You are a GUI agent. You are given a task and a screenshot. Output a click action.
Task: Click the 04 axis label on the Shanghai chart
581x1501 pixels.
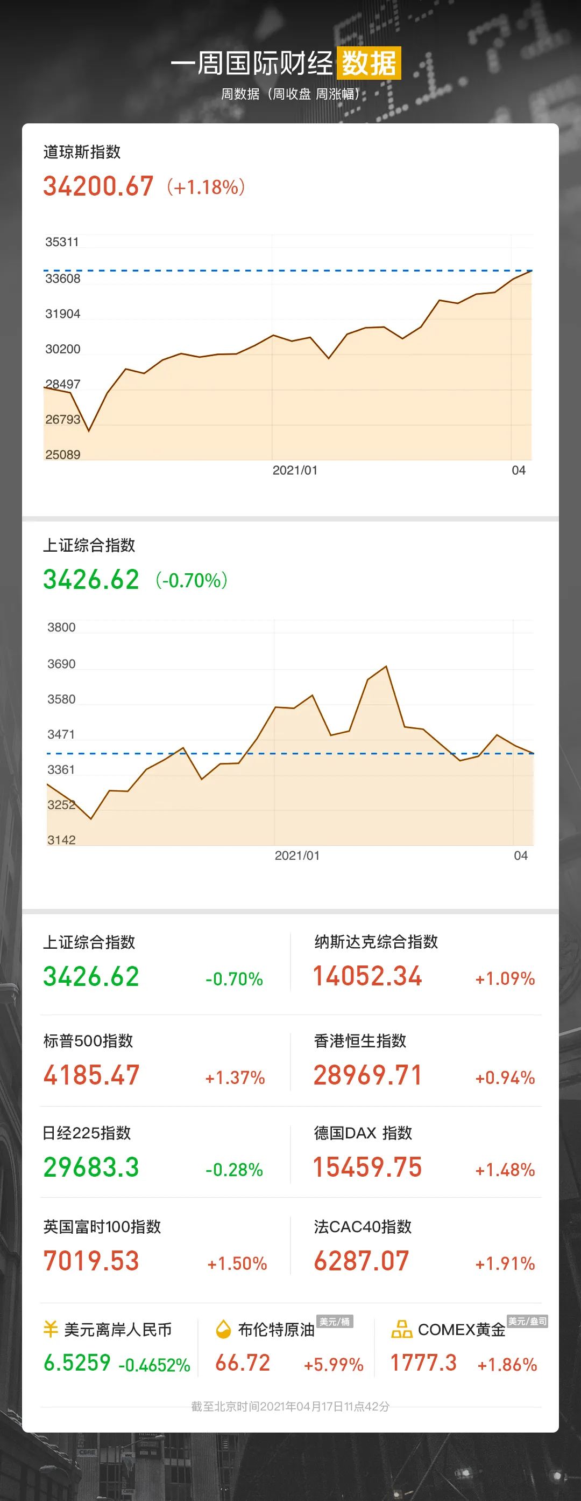(521, 856)
